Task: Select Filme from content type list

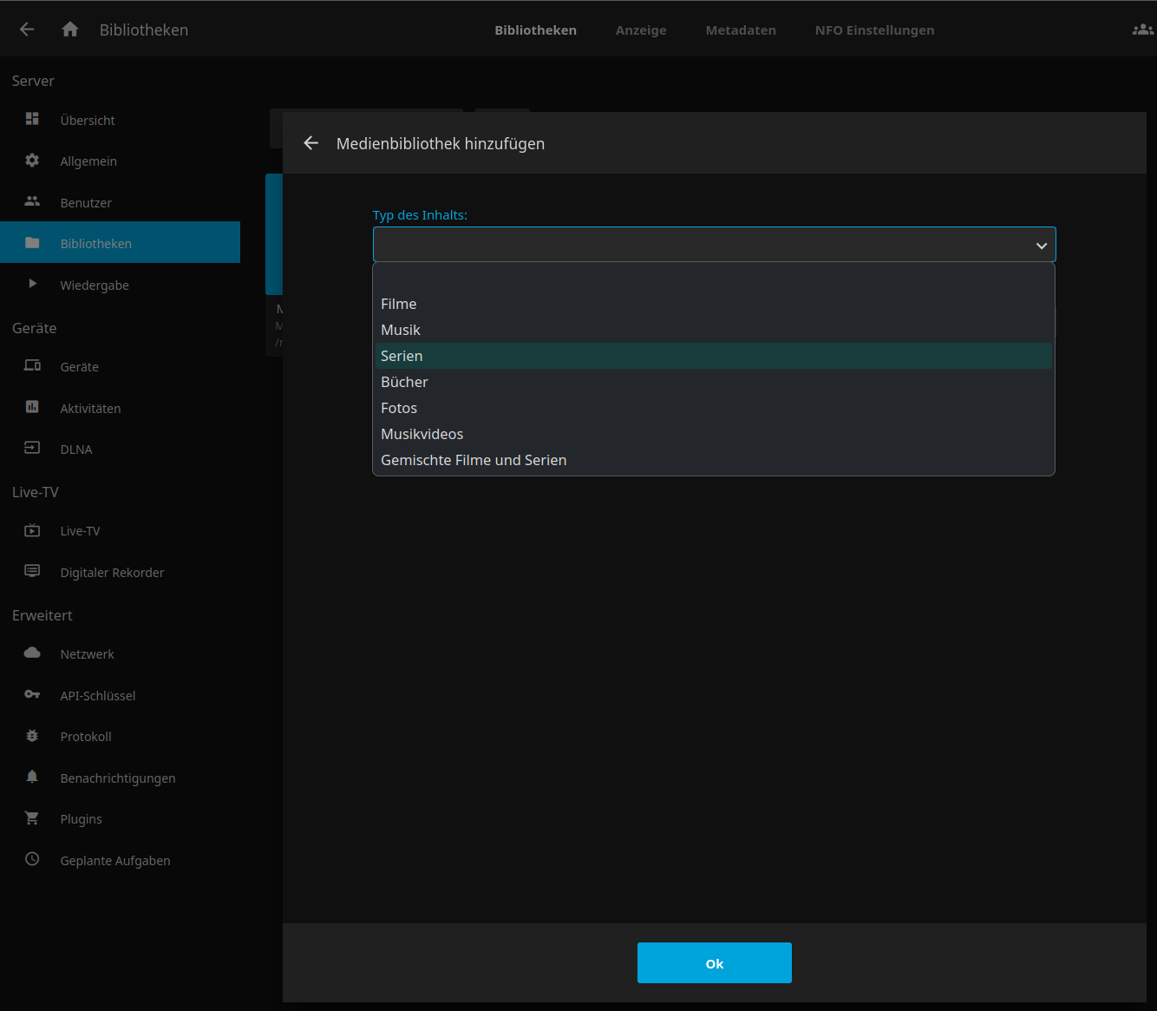Action: 714,304
